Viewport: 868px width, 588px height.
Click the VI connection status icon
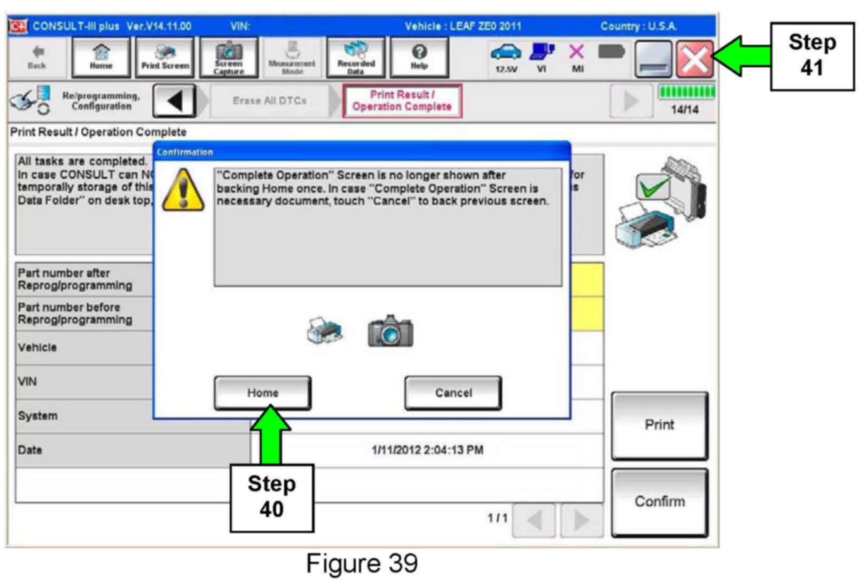coord(542,57)
